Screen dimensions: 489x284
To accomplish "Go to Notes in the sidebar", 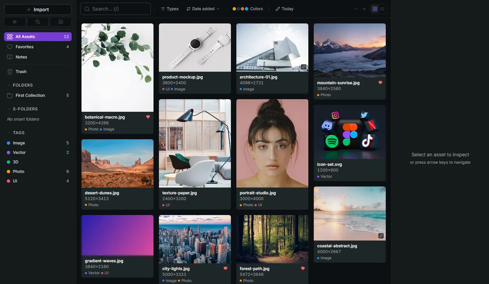I will pos(38,57).
